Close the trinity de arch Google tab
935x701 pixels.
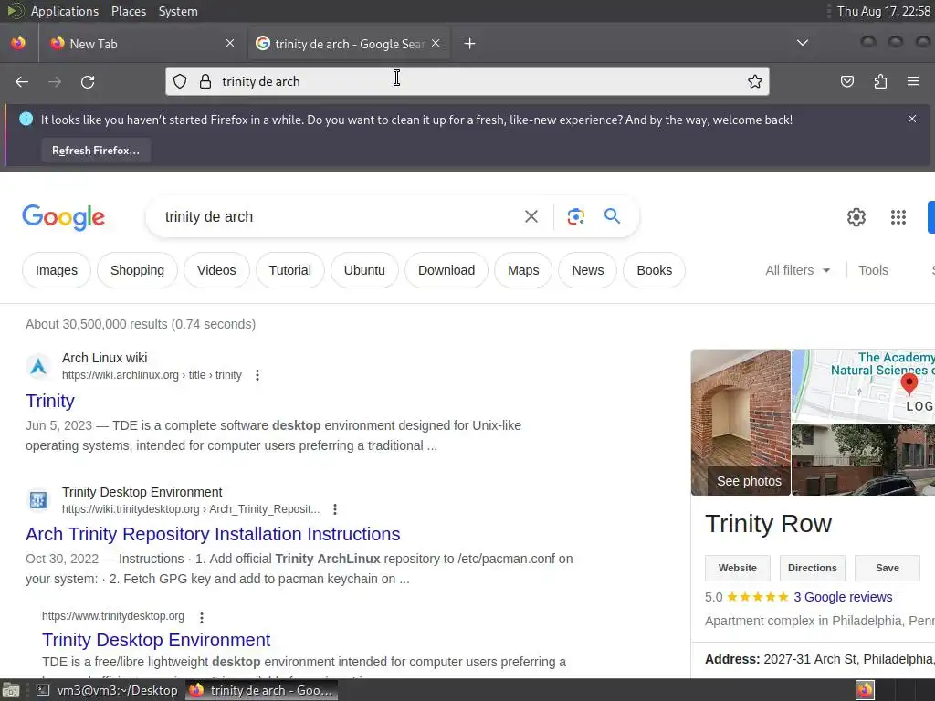[x=436, y=43]
